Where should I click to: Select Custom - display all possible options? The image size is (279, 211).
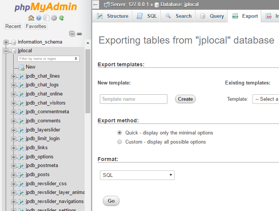tap(120, 142)
